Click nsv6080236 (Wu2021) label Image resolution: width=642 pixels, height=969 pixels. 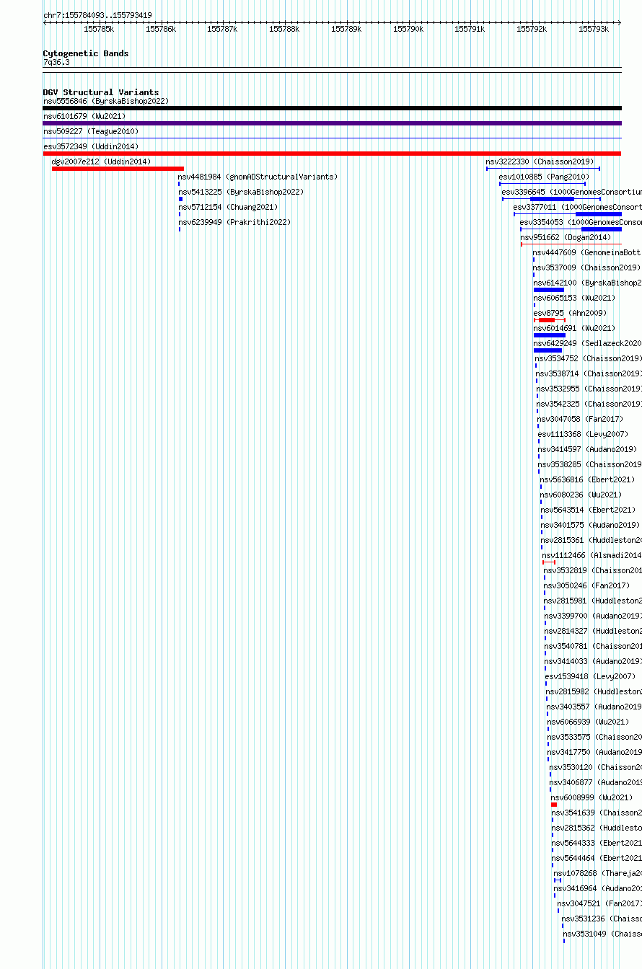coord(581,495)
